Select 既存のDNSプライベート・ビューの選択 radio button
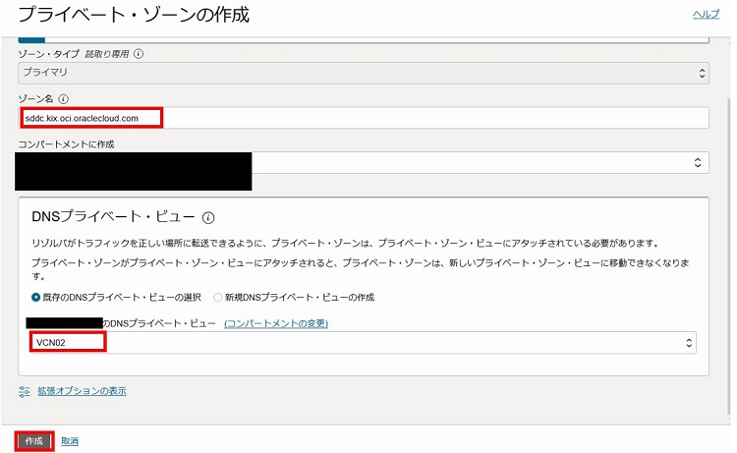The width and height of the screenshot is (737, 453). [x=36, y=297]
